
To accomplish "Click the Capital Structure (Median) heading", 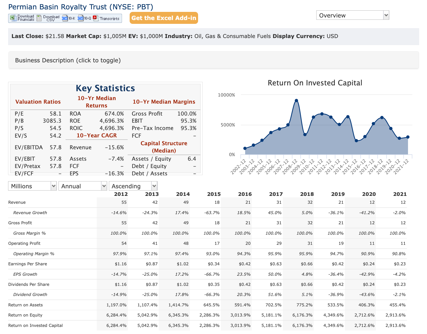I will point(164,147).
